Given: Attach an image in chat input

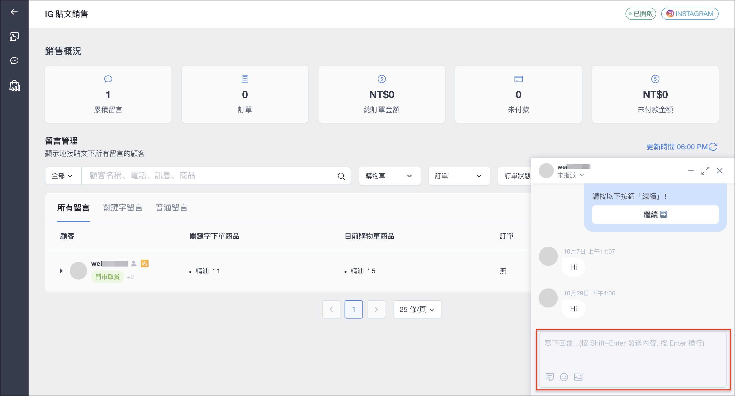Looking at the screenshot, I should click(x=578, y=377).
